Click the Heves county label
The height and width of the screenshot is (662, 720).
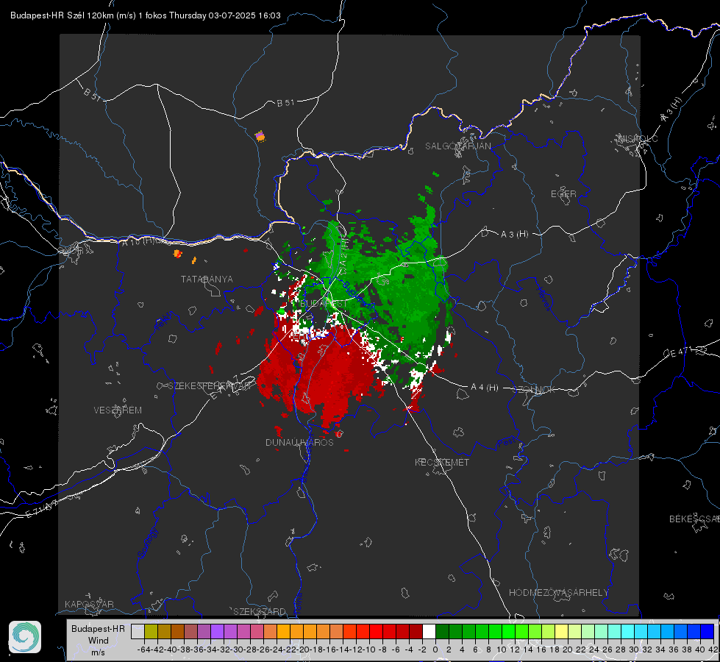click(x=544, y=299)
